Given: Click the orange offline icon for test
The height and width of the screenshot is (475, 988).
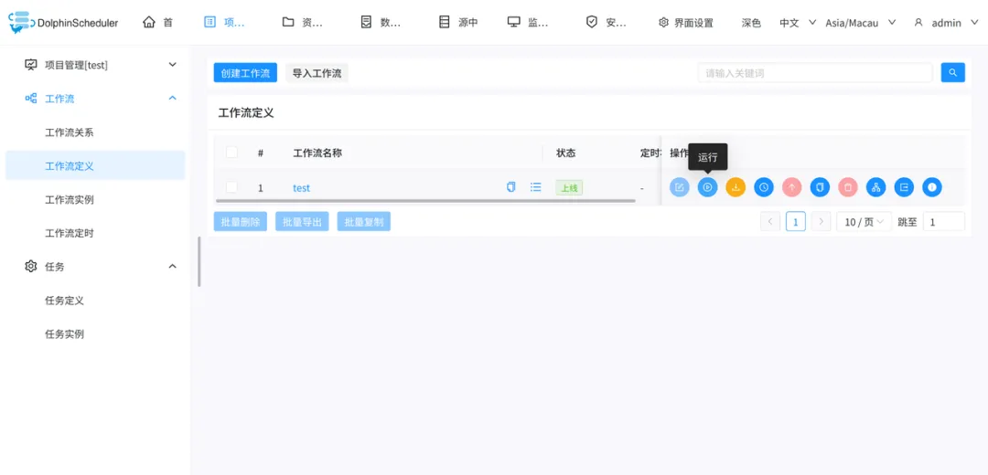Looking at the screenshot, I should pos(736,187).
